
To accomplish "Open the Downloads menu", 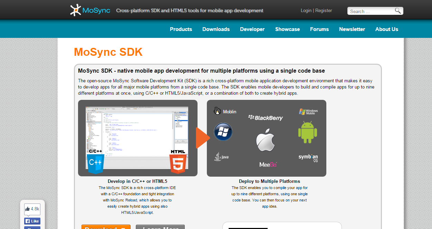I will (216, 29).
